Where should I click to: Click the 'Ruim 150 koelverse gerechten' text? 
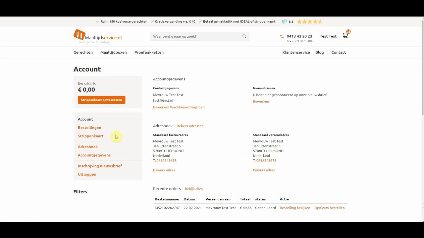[x=124, y=21]
